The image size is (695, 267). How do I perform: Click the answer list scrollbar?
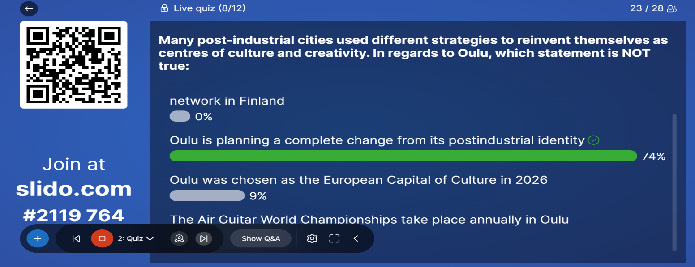coord(674,182)
